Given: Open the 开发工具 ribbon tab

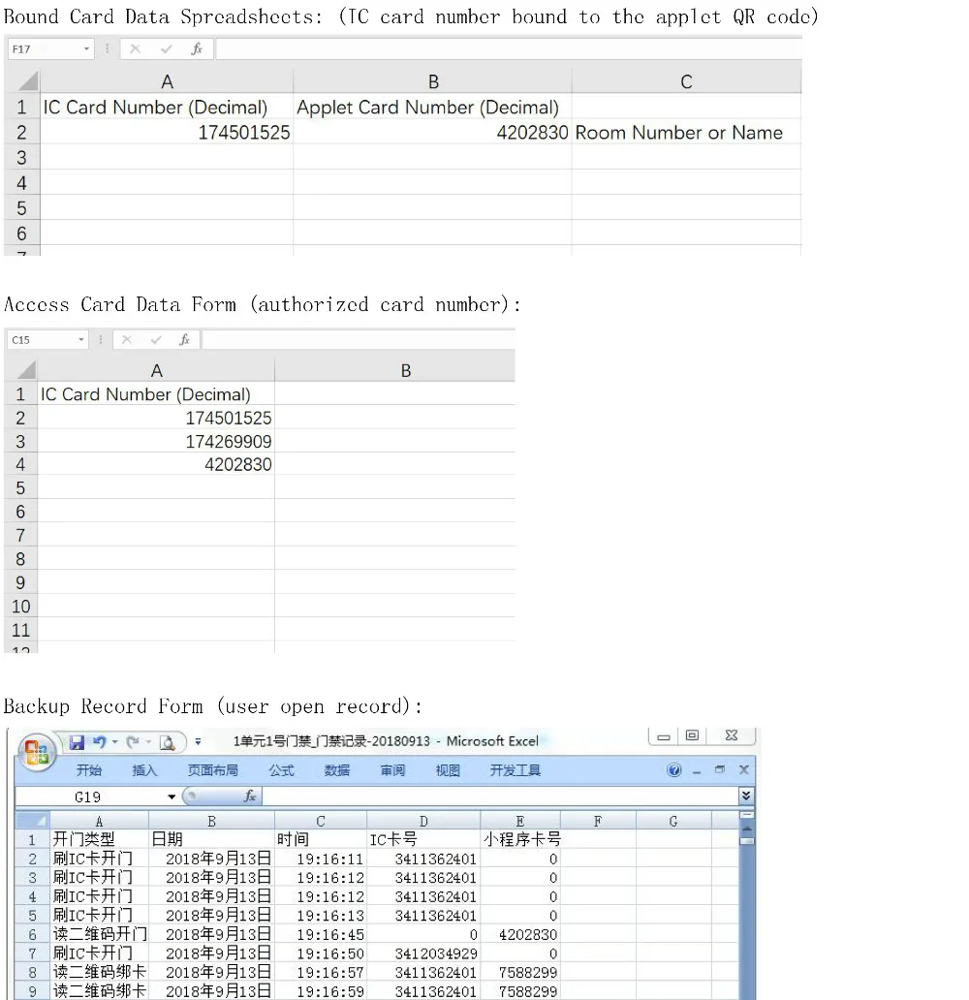Looking at the screenshot, I should click(x=515, y=770).
